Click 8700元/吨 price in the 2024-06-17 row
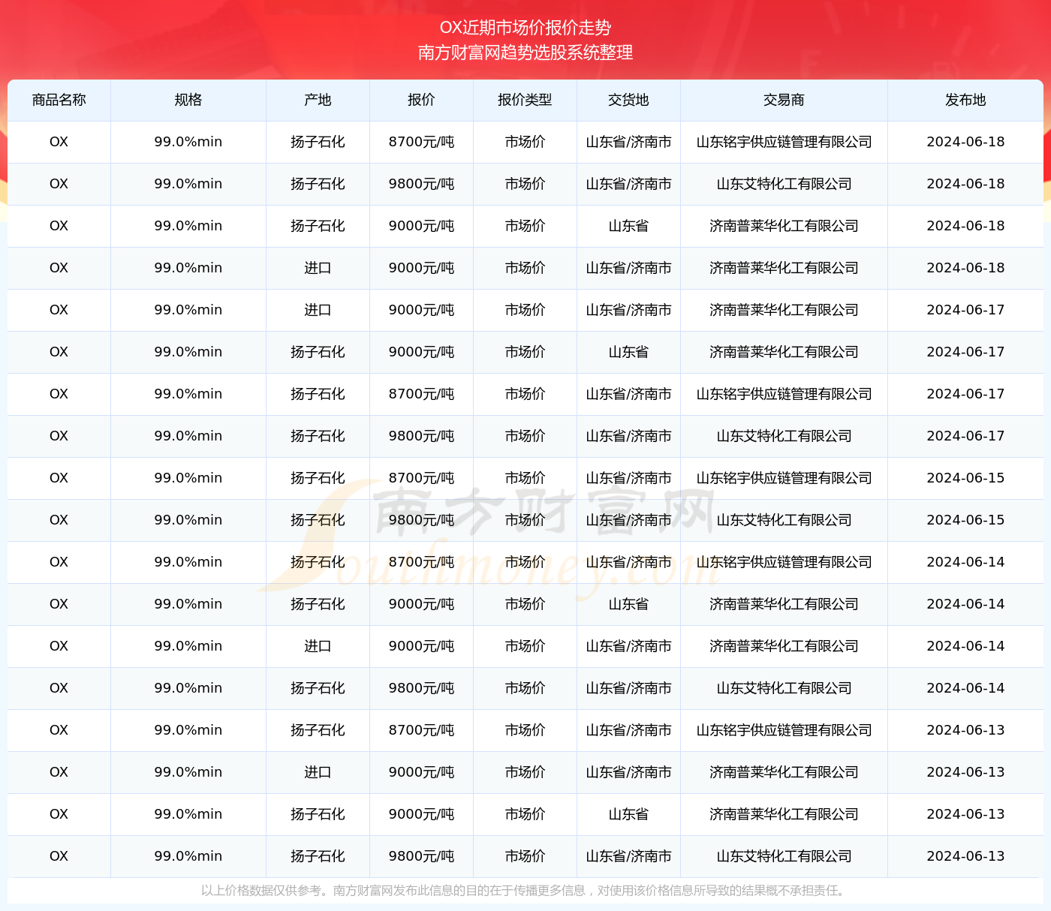 point(421,394)
